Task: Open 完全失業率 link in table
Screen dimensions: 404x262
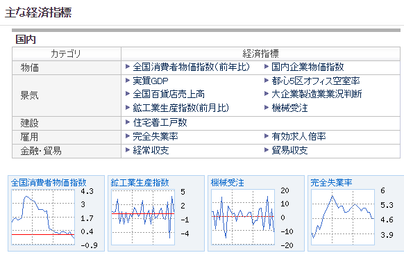Action: 155,136
